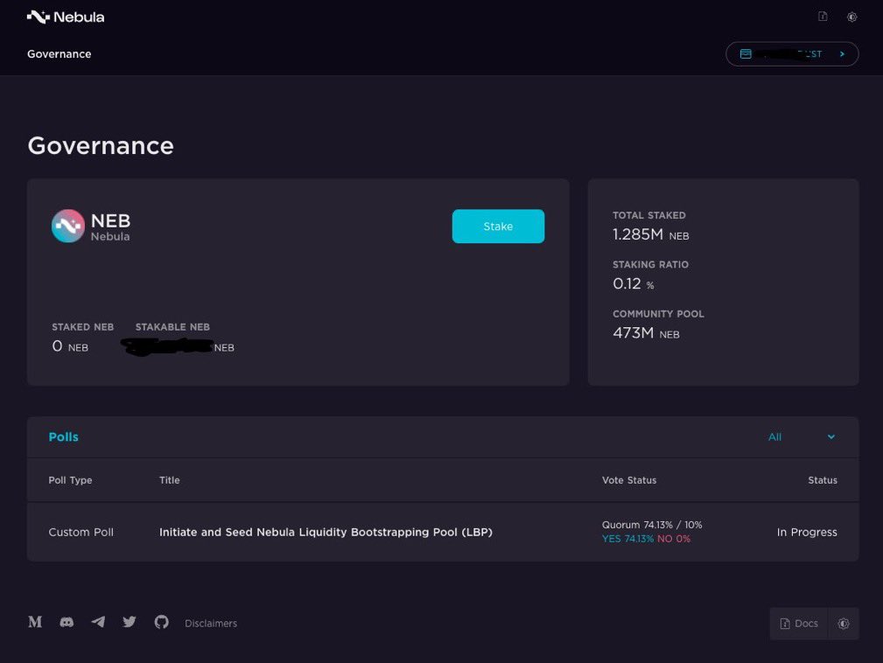Screen dimensions: 883x663
Task: Click the Stake button
Action: tap(498, 227)
